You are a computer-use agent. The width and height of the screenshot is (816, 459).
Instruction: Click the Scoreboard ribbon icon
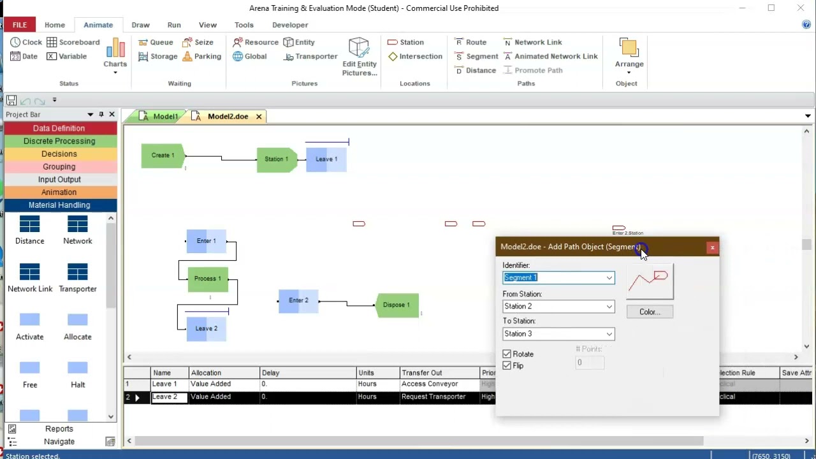tap(52, 42)
